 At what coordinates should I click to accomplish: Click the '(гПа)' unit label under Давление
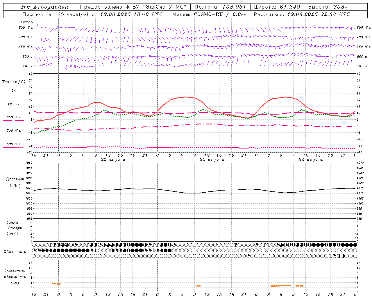click(15, 186)
